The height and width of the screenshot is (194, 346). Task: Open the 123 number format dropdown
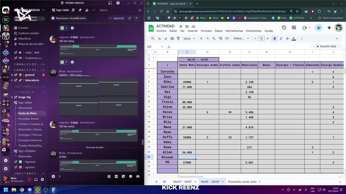[x=227, y=39]
